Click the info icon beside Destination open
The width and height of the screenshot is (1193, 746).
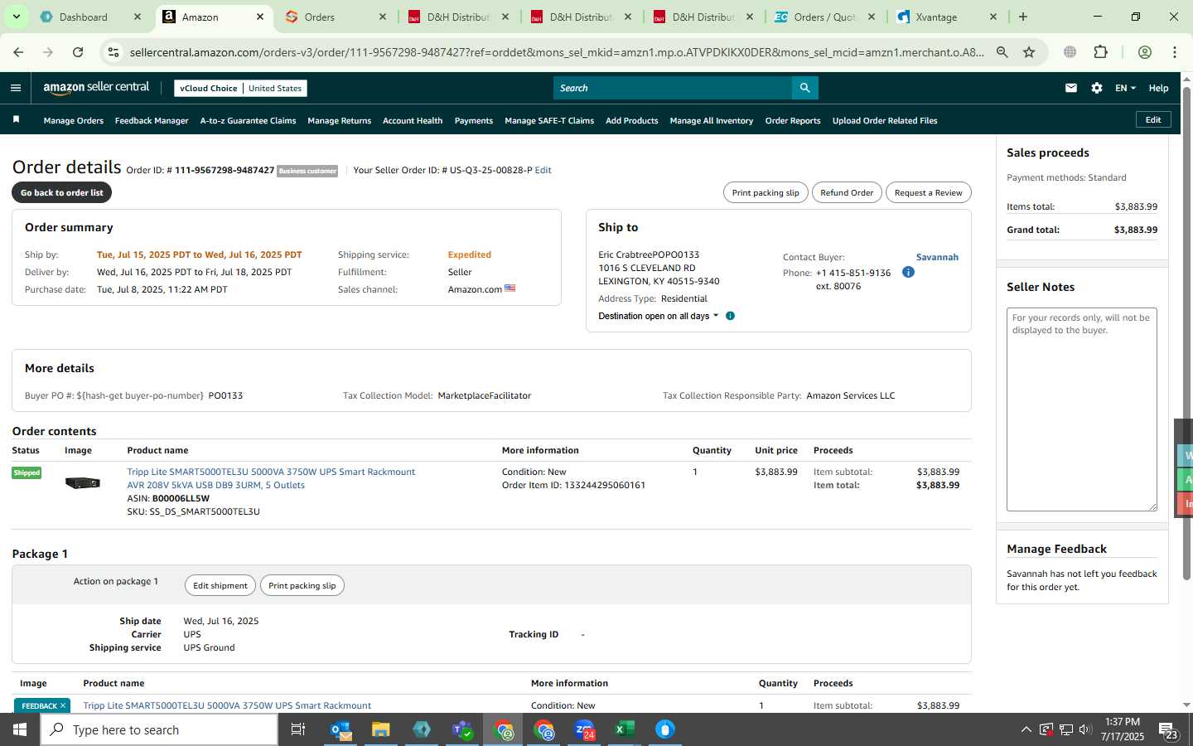730,316
